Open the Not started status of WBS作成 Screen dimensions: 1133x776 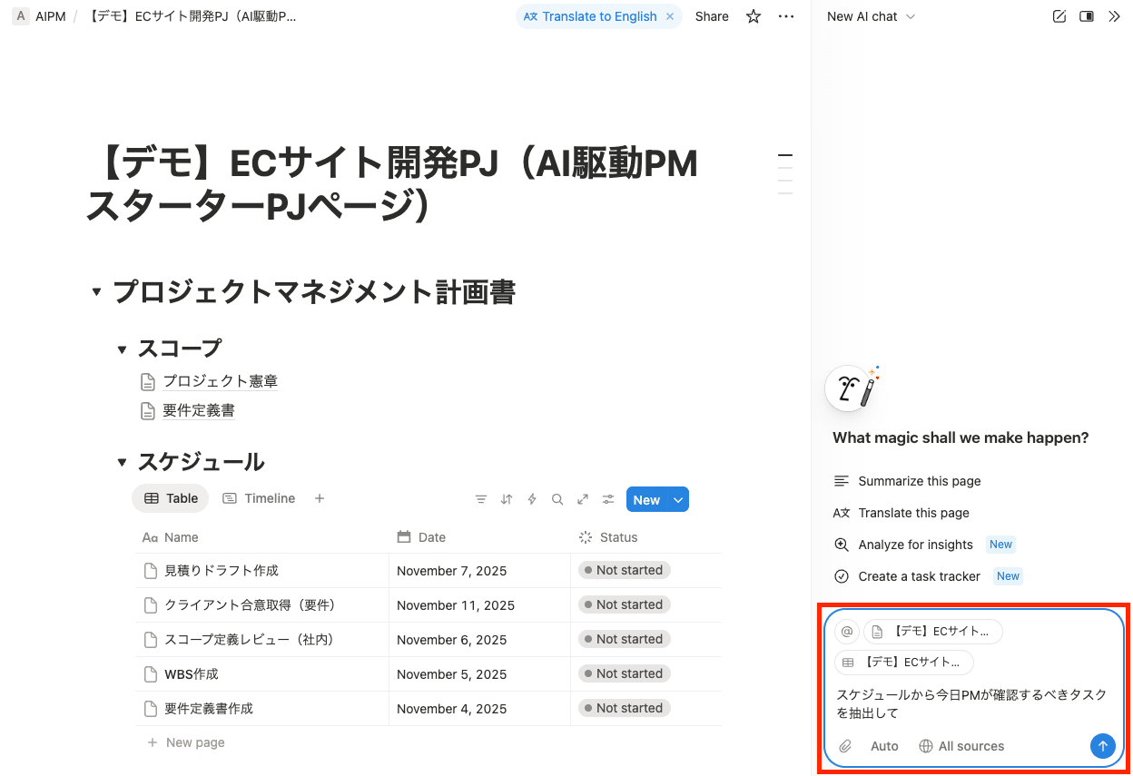click(x=625, y=673)
